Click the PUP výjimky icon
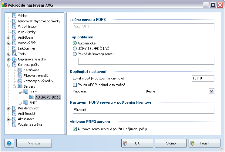 coord(14,32)
